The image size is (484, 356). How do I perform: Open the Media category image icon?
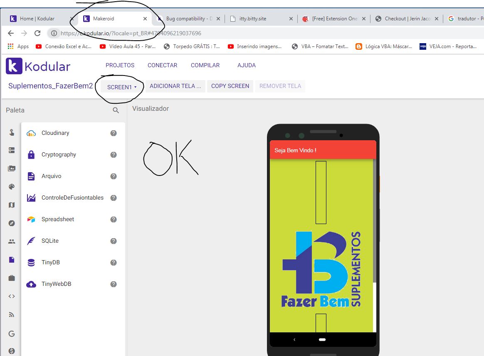pos(12,168)
